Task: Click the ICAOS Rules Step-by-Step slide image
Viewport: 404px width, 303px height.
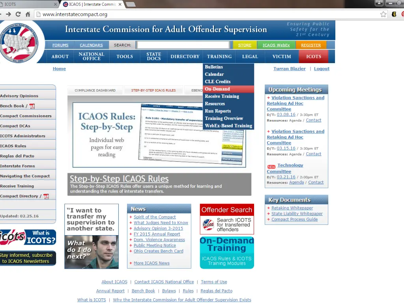Action: click(x=159, y=135)
